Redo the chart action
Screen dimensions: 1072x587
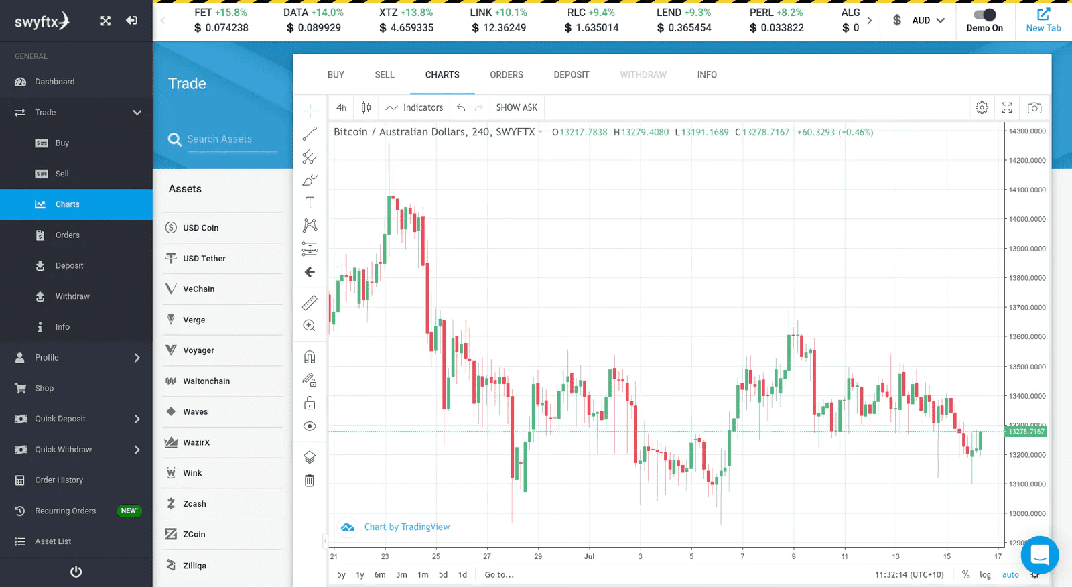tap(478, 107)
